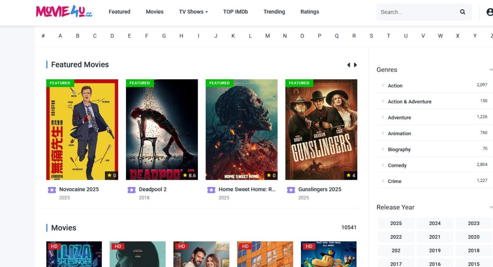Open the TOP IMDb page

point(236,11)
